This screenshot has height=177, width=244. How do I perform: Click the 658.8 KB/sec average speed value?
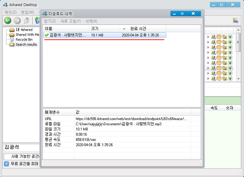tap(86, 139)
